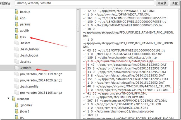Viewport: 181px width, 120px height.
Task: Open the .lesshst file entry
Action: click(x=25, y=62)
